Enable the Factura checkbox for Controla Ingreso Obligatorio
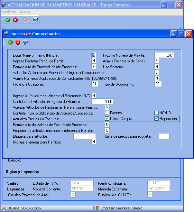 (x=107, y=113)
